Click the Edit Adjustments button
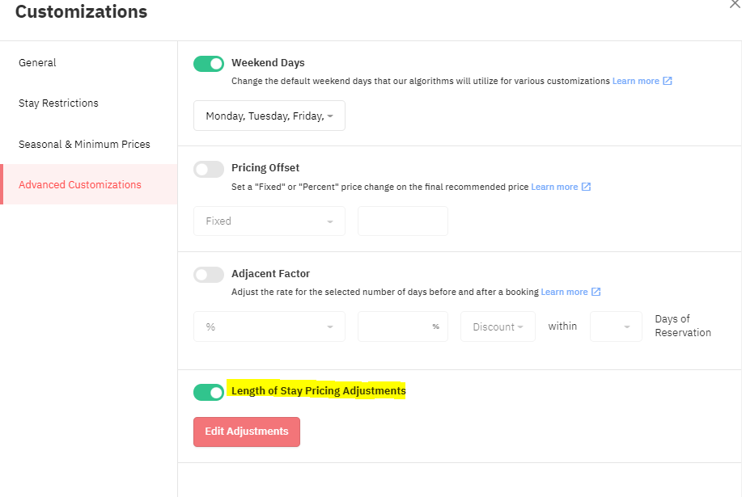 (x=247, y=432)
